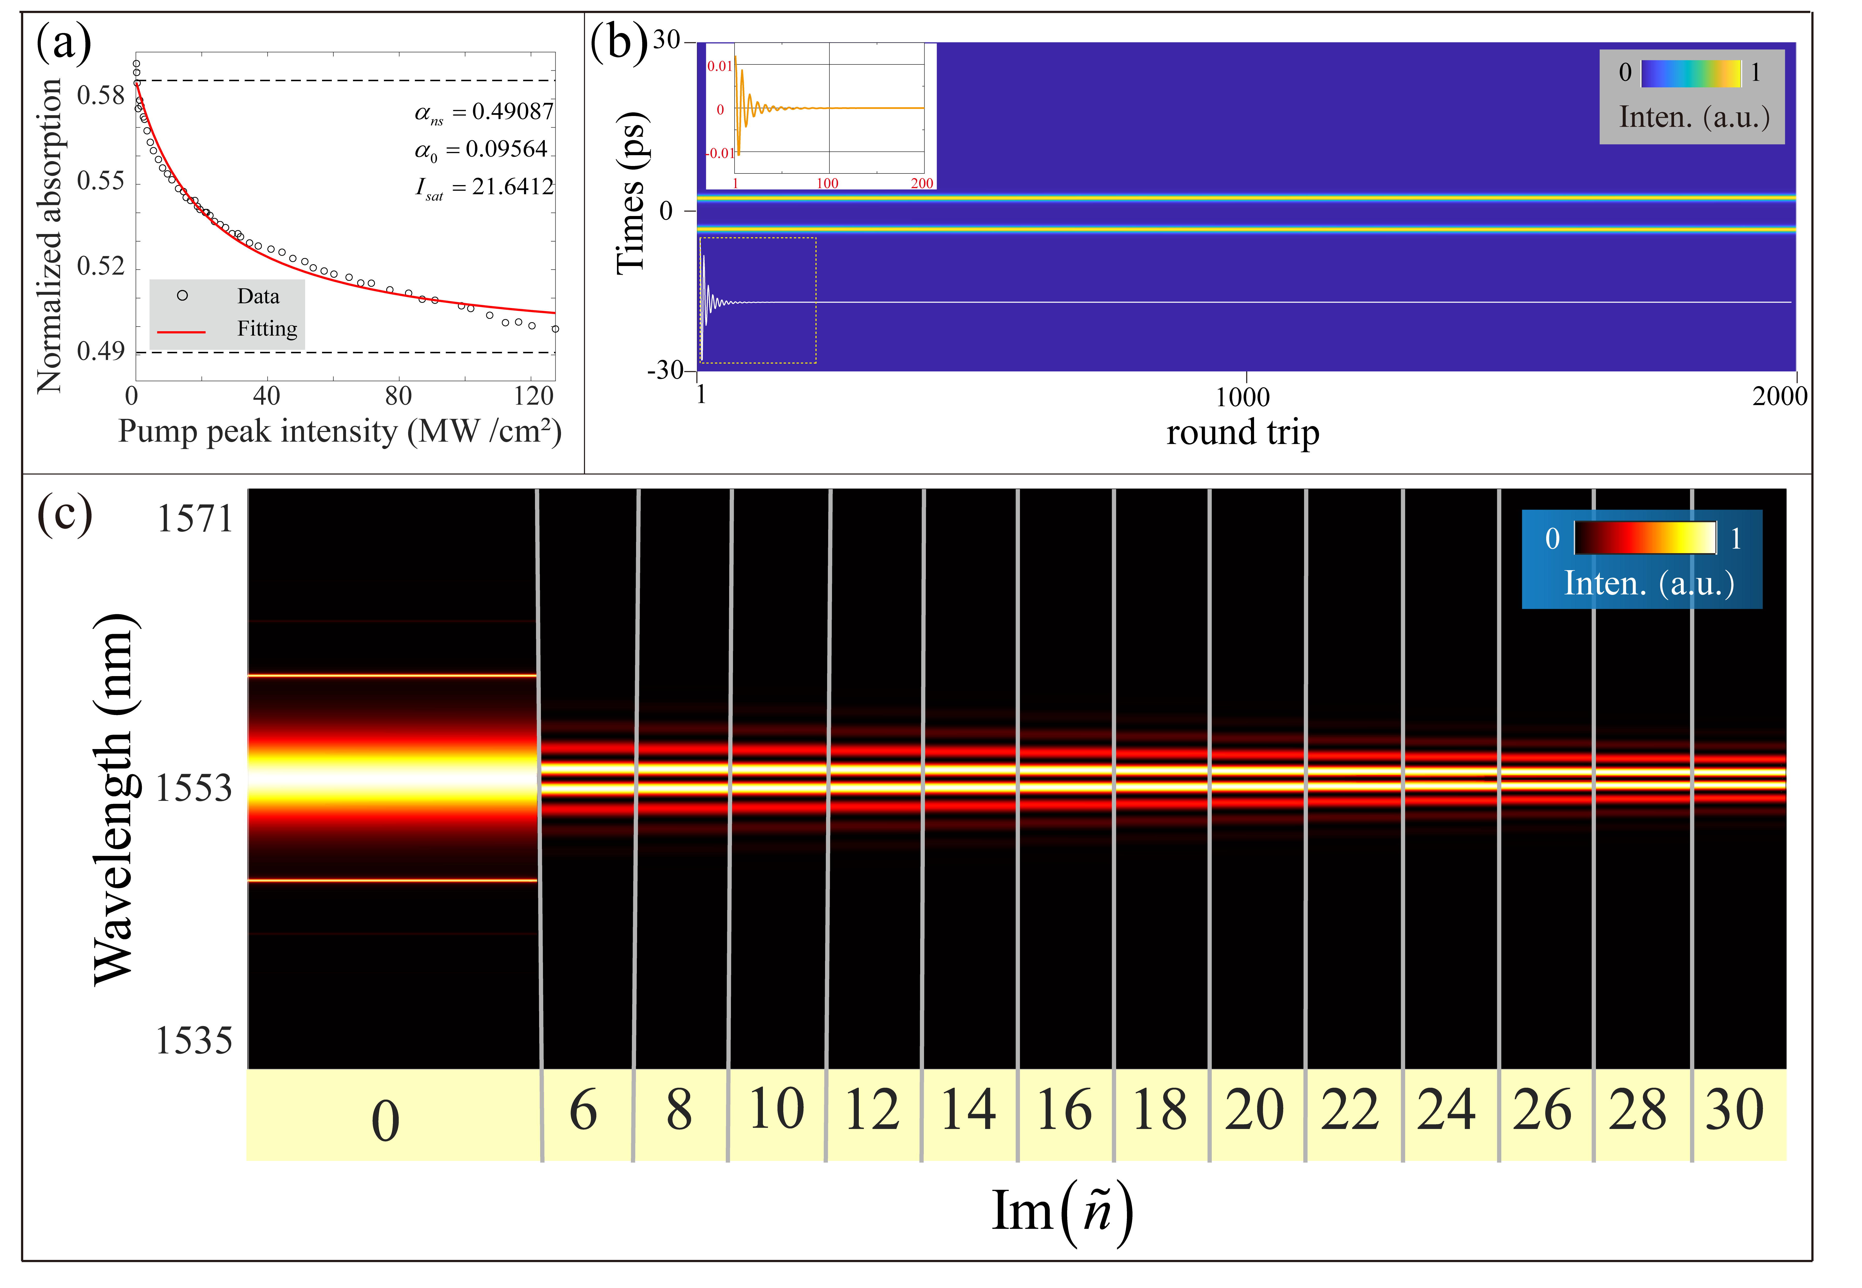Click the 'Data' legend entry

[258, 296]
